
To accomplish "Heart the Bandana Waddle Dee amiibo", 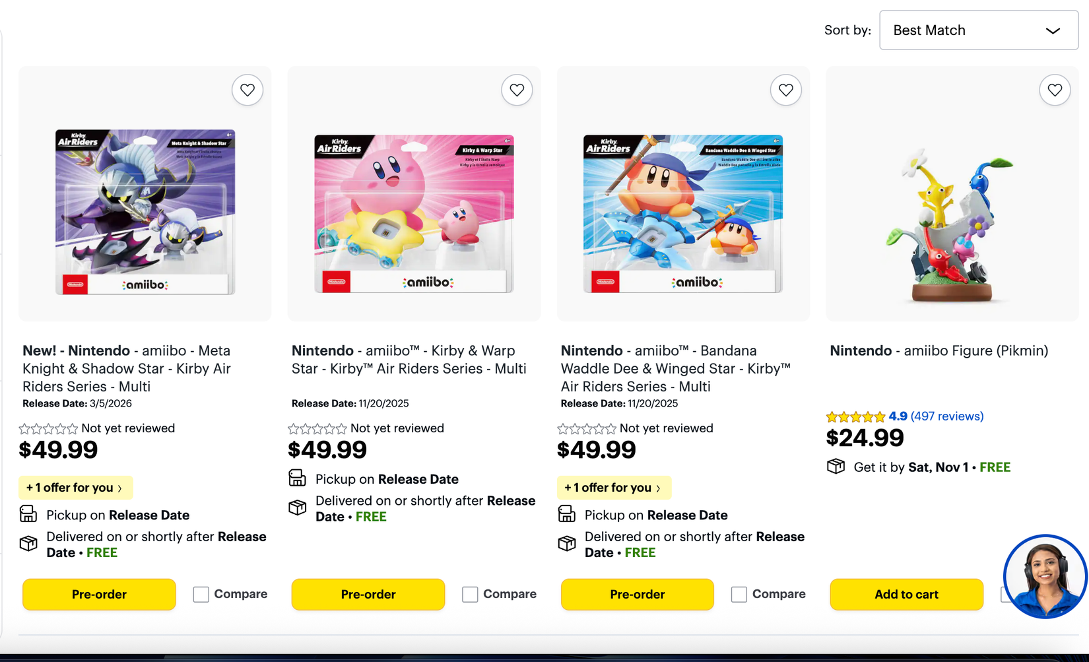I will pos(785,90).
